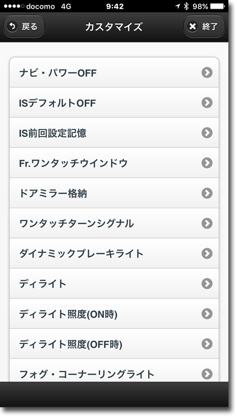
Task: Expand the ドアミラー格納 chevron arrow
Action: tap(207, 193)
